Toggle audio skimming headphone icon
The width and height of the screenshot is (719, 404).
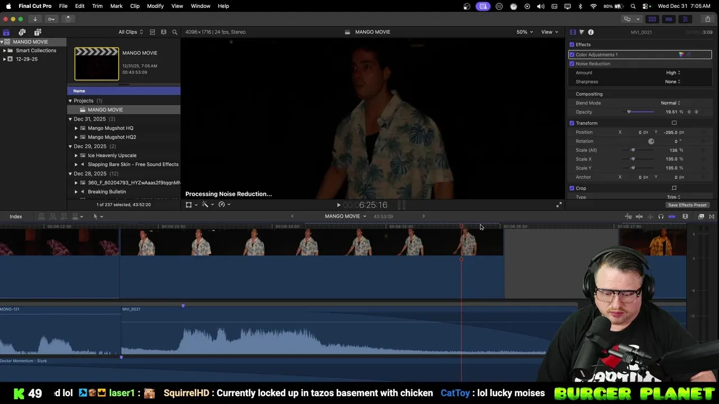pyautogui.click(x=661, y=216)
